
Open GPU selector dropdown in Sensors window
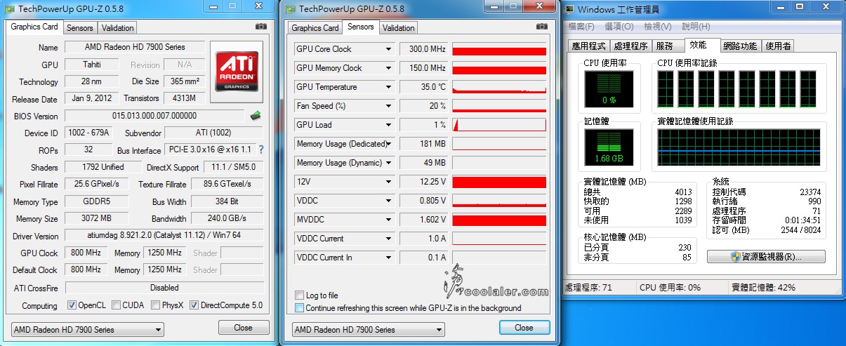click(x=369, y=329)
